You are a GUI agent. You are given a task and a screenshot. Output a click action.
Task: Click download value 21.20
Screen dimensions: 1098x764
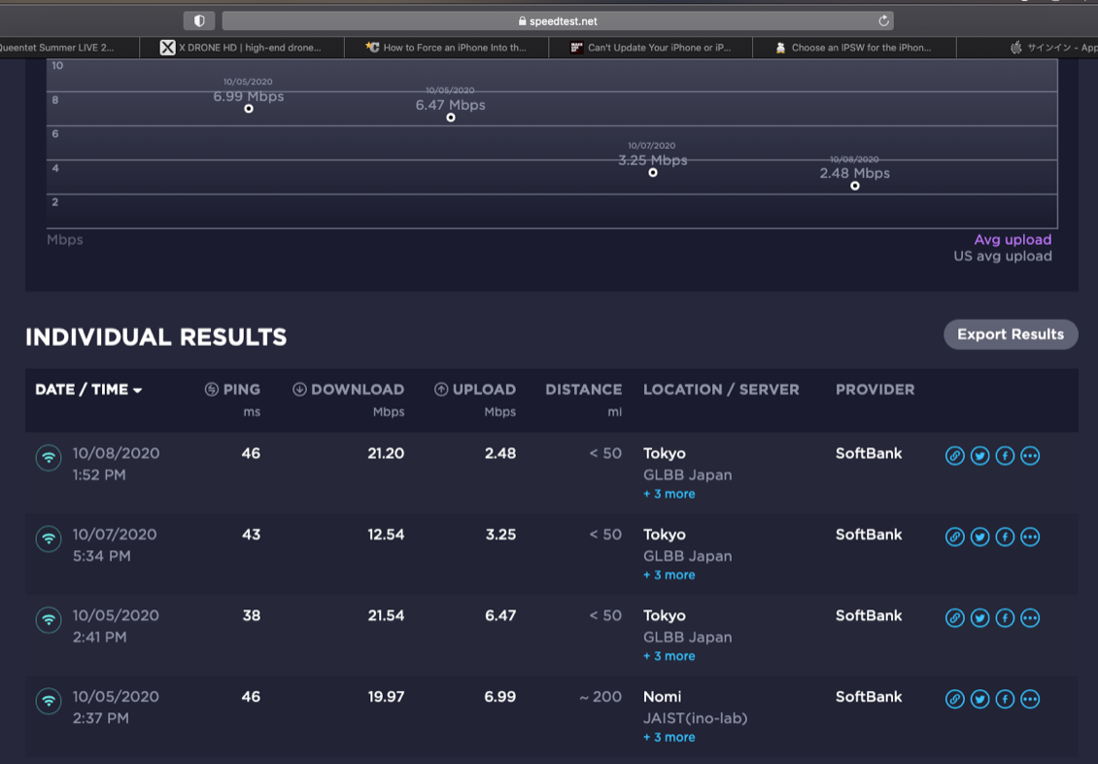386,454
